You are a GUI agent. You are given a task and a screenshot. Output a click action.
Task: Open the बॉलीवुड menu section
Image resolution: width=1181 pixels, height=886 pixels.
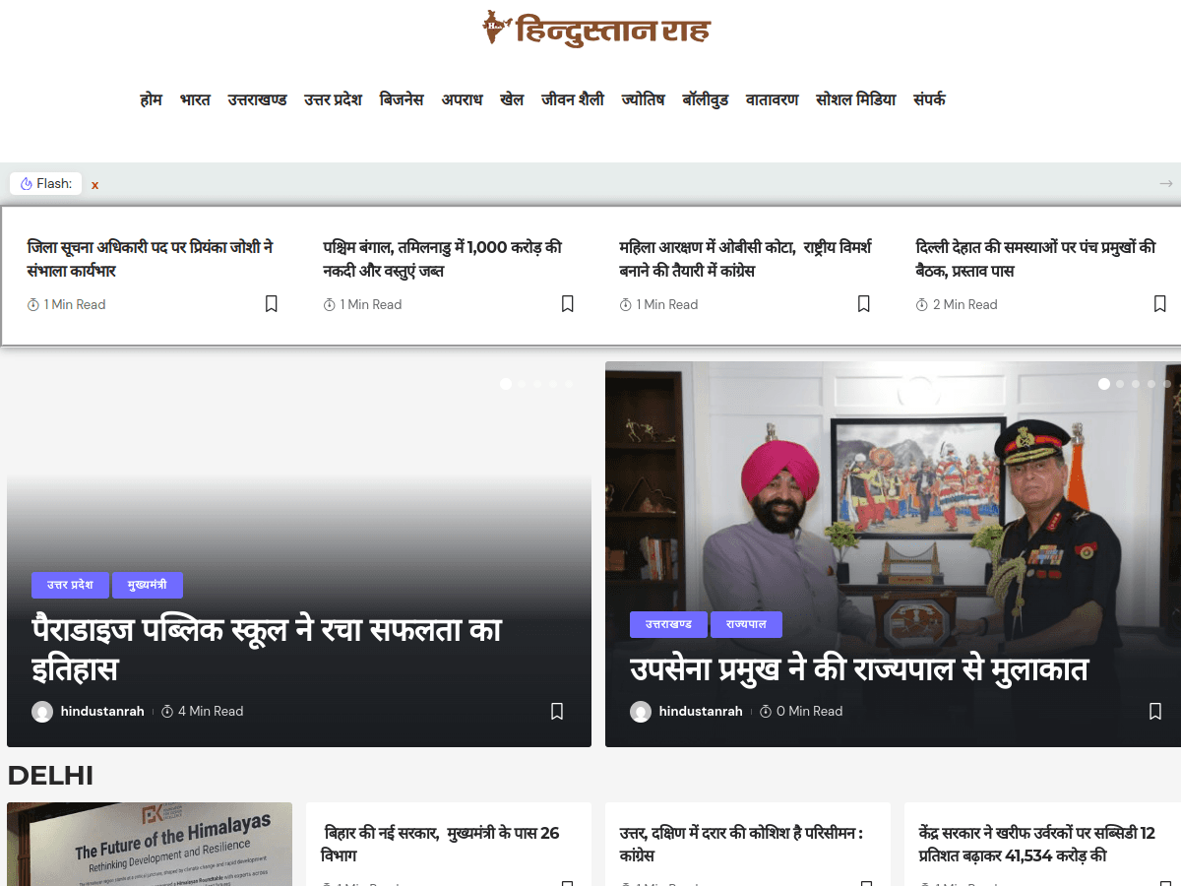[x=706, y=99]
